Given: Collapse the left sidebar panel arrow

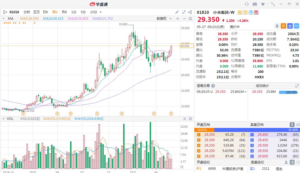Looking at the screenshot, I should (5, 12).
